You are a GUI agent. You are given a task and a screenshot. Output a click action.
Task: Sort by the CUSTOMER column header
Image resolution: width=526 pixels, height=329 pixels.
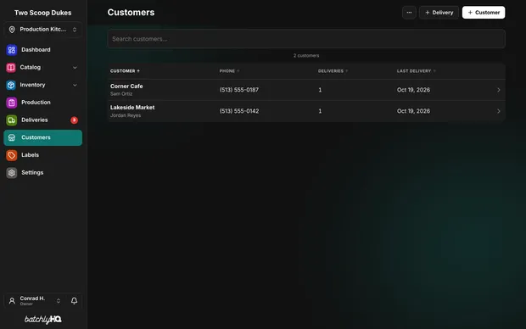pyautogui.click(x=125, y=71)
